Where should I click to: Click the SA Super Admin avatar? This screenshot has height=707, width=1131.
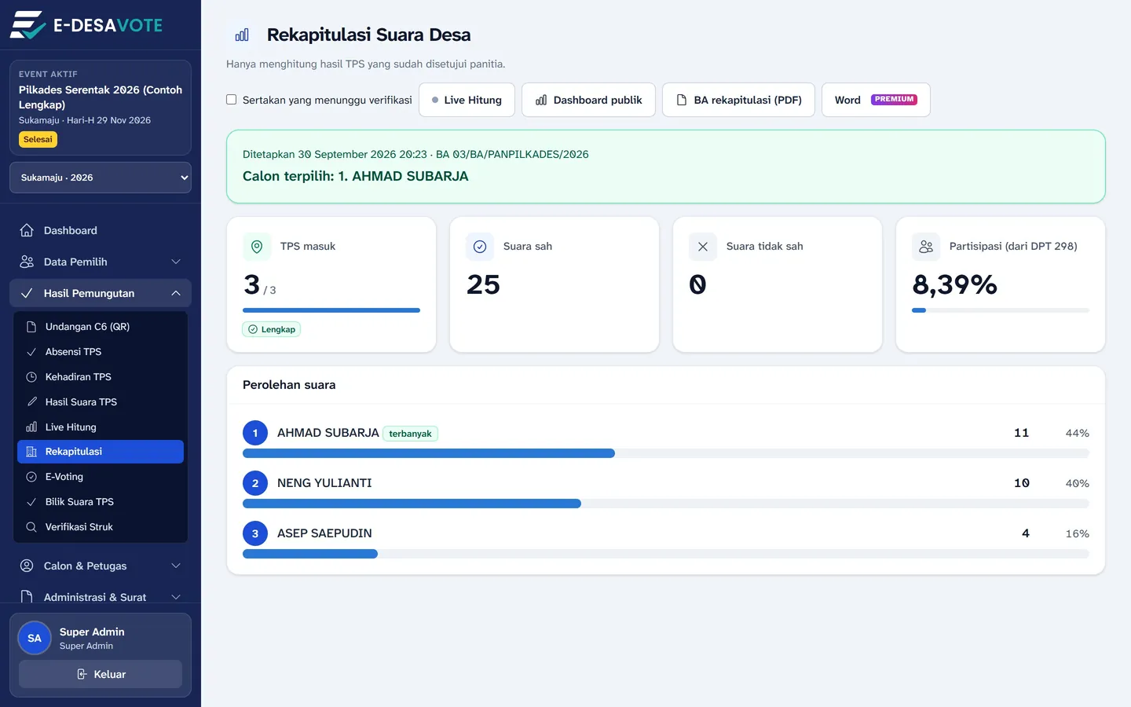pyautogui.click(x=35, y=638)
